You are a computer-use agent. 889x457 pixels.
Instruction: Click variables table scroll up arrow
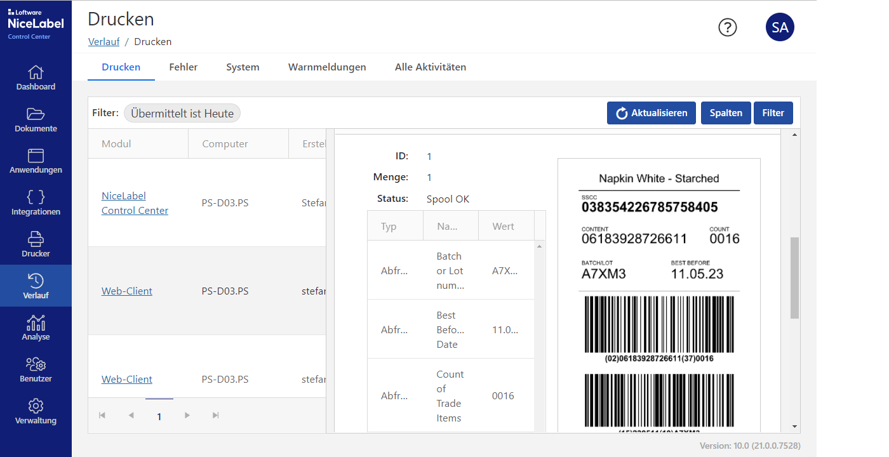click(540, 246)
